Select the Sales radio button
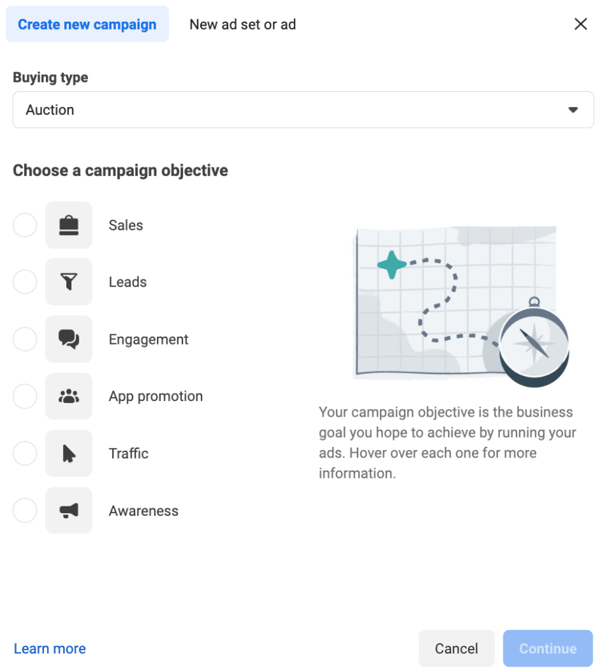This screenshot has height=672, width=607. (x=25, y=225)
